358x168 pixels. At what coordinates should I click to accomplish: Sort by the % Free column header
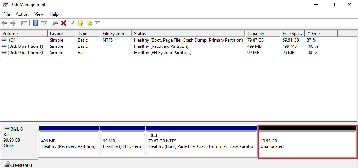(321, 34)
